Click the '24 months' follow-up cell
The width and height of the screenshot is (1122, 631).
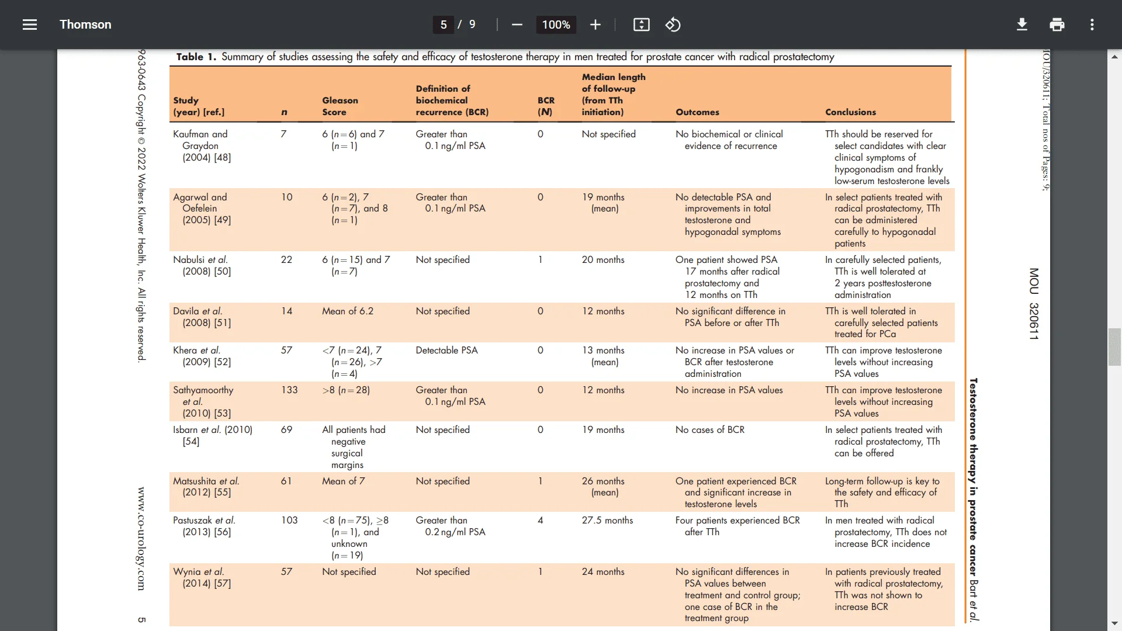click(x=603, y=571)
